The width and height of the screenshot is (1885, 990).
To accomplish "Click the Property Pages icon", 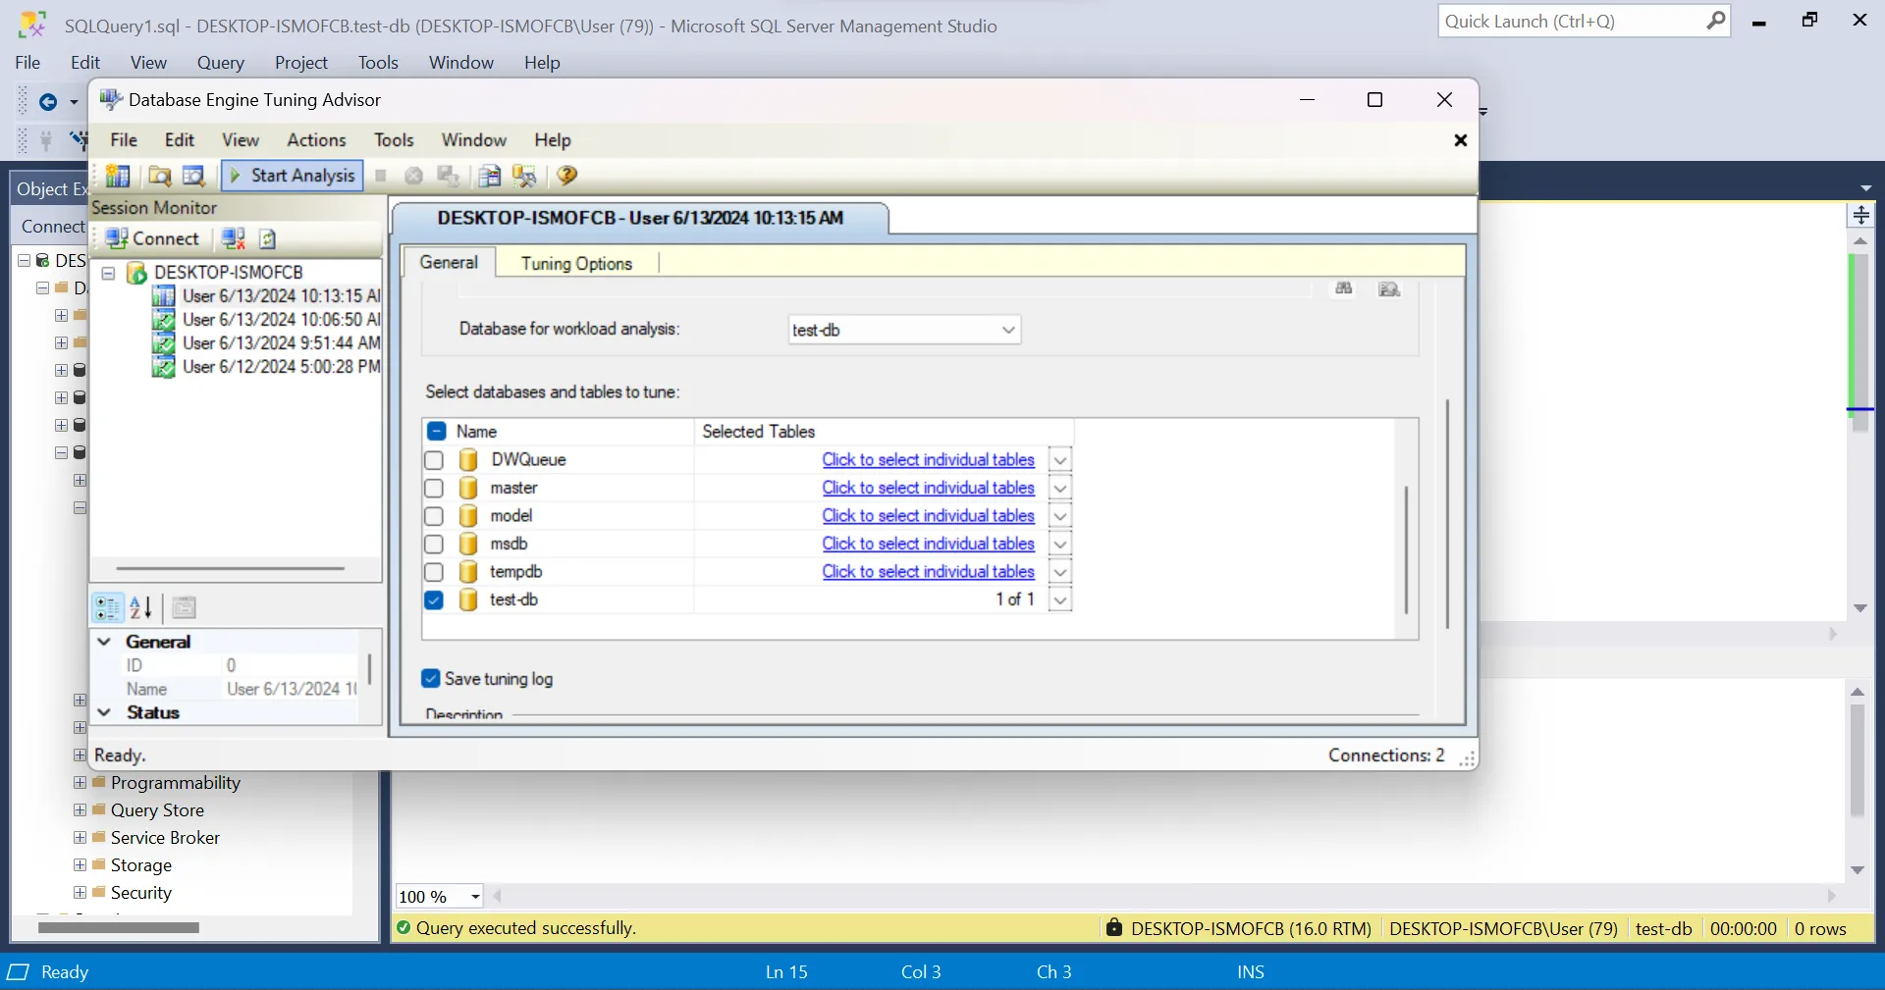I will pyautogui.click(x=184, y=608).
